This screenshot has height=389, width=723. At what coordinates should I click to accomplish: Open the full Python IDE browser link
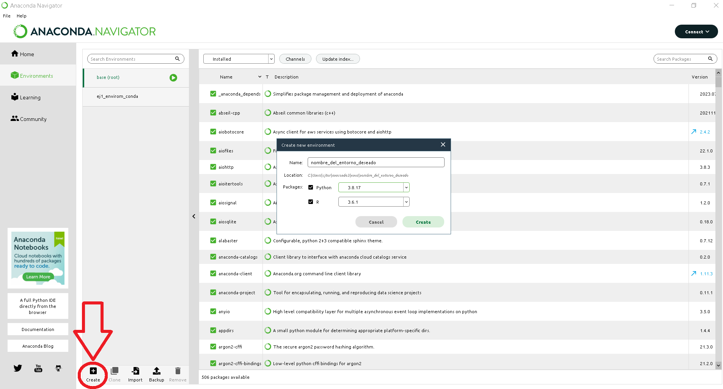click(x=38, y=306)
